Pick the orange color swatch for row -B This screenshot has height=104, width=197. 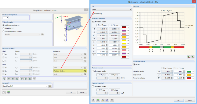(124, 37)
